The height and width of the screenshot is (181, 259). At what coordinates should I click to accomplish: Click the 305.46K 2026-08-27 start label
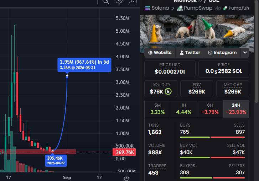[x=56, y=161]
